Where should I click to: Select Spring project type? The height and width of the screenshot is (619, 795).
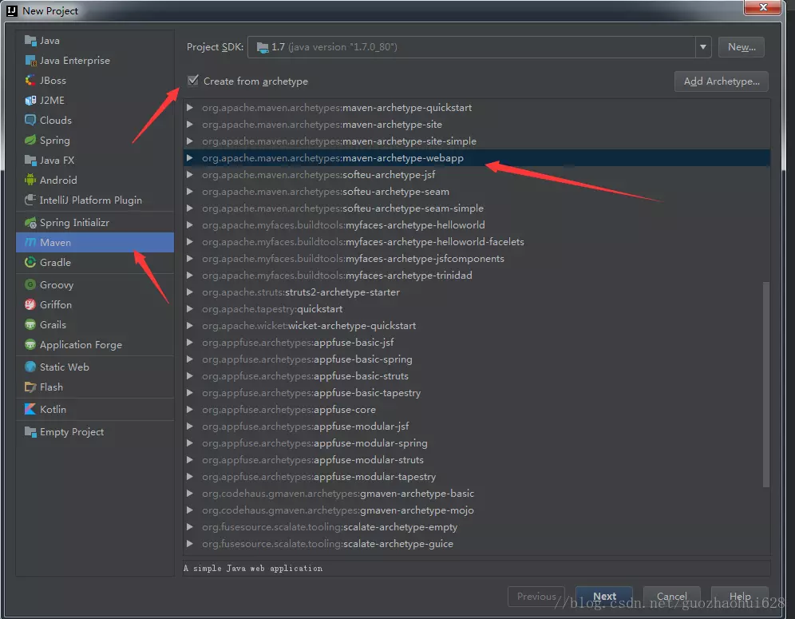click(x=95, y=140)
